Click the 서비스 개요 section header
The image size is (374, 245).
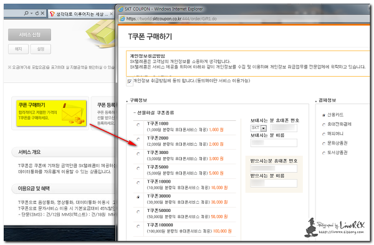click(63, 152)
